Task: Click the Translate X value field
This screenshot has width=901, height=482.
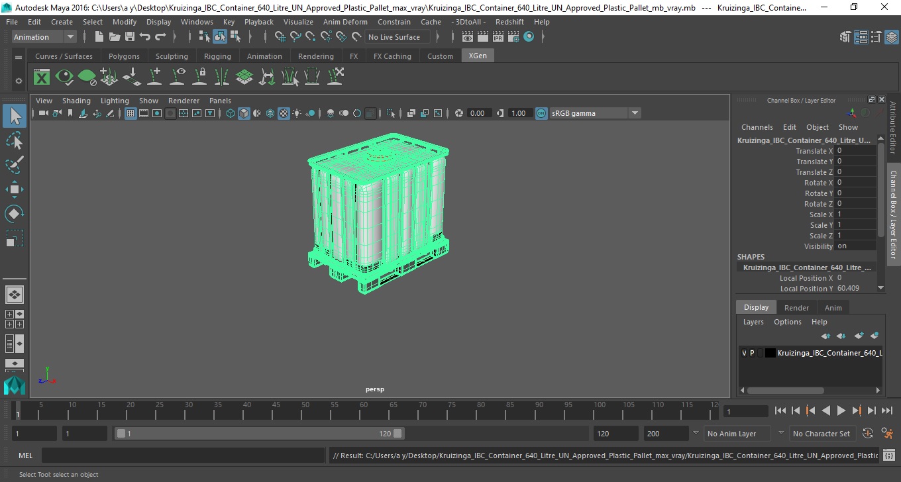Action: pyautogui.click(x=855, y=151)
